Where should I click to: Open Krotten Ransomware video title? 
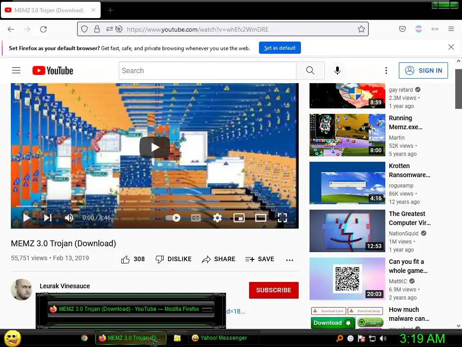coord(410,170)
